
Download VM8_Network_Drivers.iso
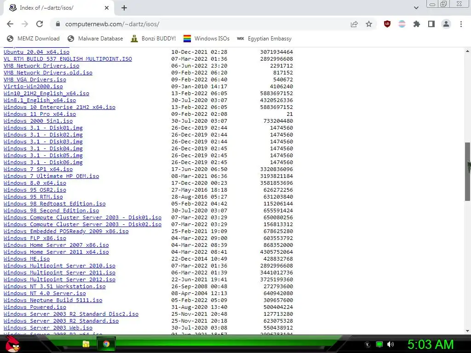41,66
